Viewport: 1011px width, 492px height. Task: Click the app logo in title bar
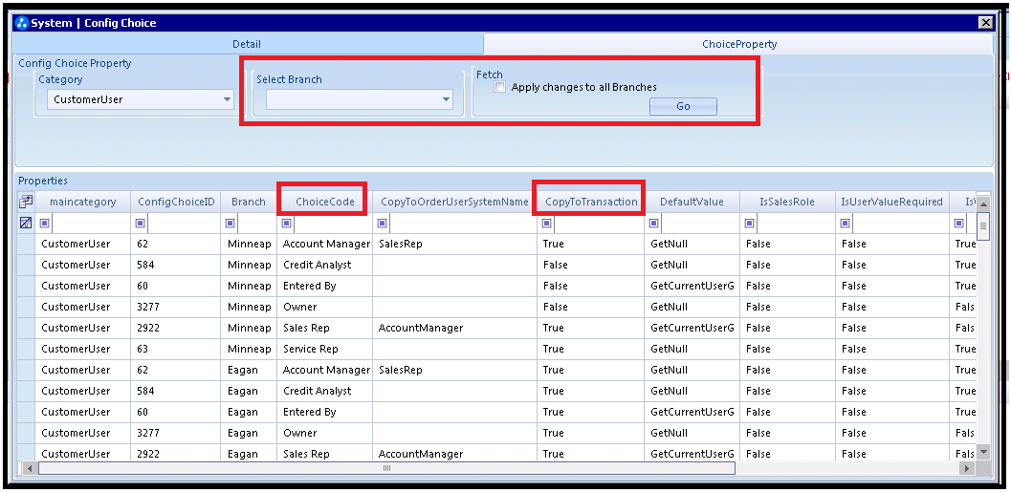click(22, 23)
